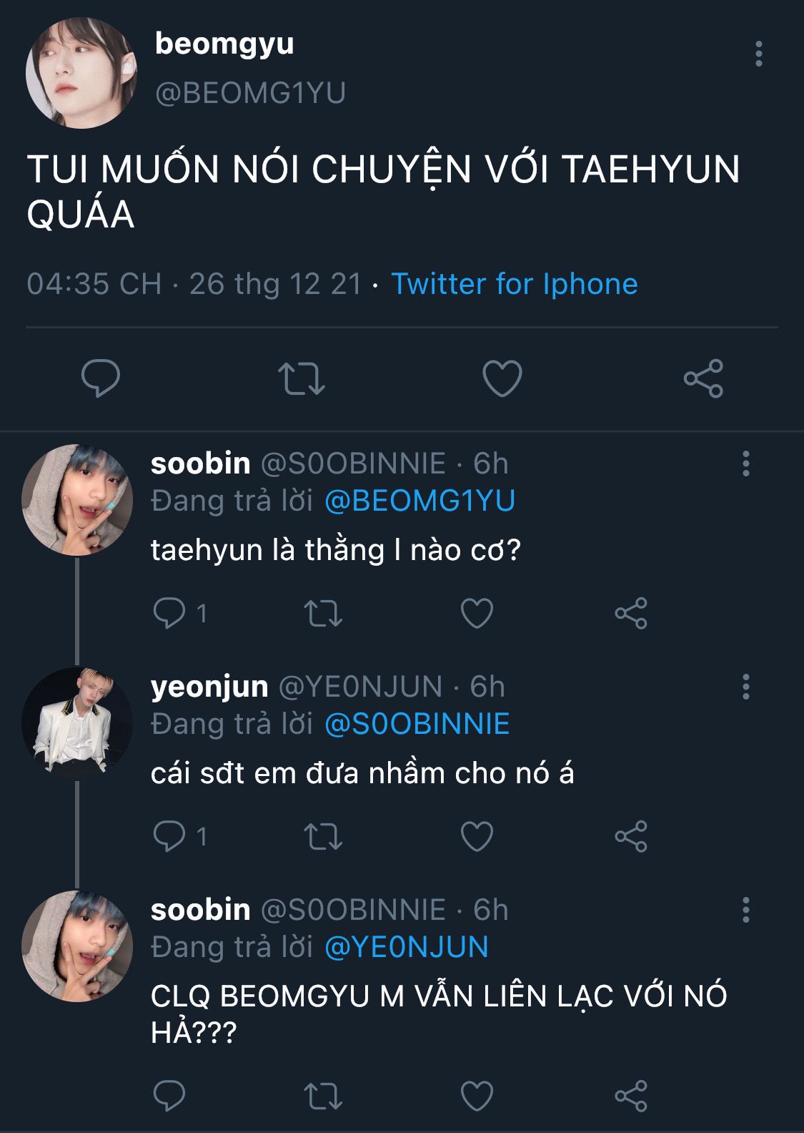Retweet beomgyu's main tweet
Image resolution: width=804 pixels, height=1133 pixels.
click(301, 378)
